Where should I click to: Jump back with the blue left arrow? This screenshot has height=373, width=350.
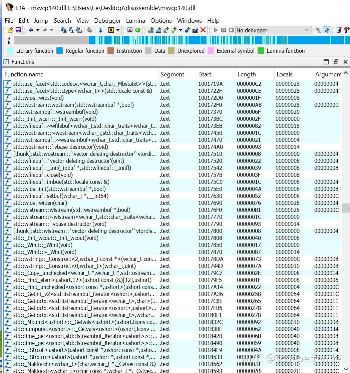31,30
